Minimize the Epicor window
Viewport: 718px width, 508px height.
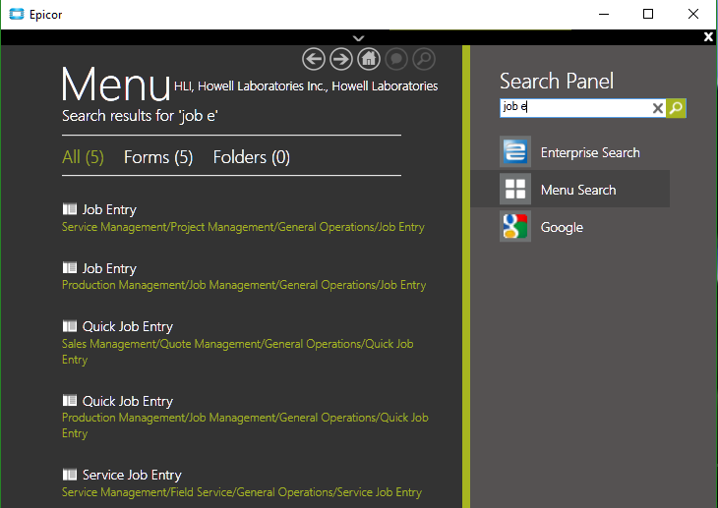(x=604, y=14)
